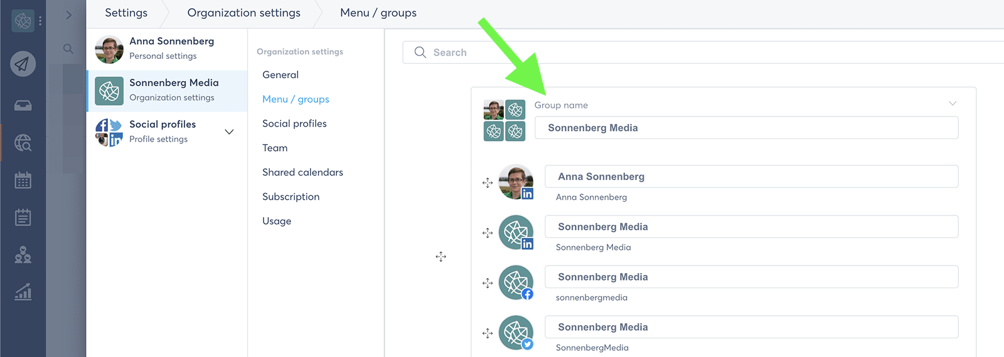
Task: Open the Menu / groups settings item
Action: [296, 99]
